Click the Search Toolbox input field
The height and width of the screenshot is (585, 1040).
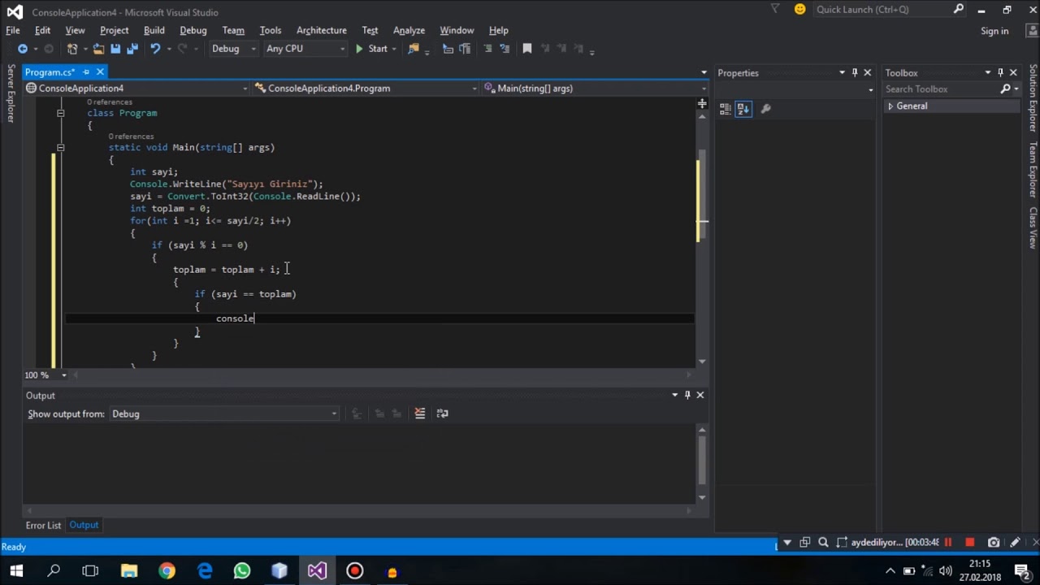941,89
